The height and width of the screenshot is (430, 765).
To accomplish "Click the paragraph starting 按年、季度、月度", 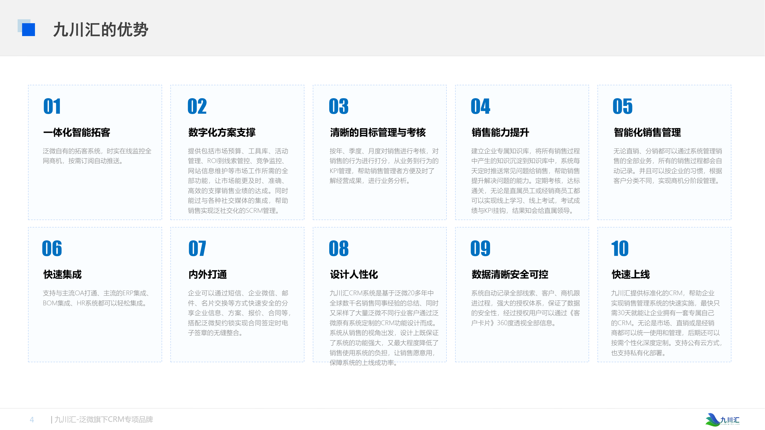I will tap(384, 166).
